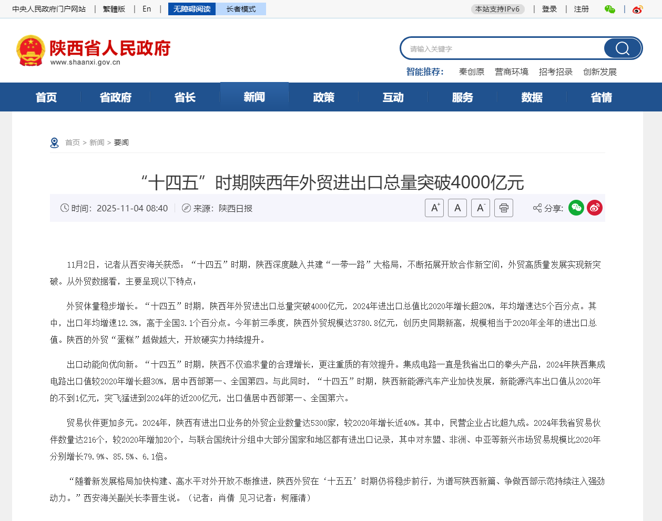Share article via red Weibo icon

coord(595,208)
